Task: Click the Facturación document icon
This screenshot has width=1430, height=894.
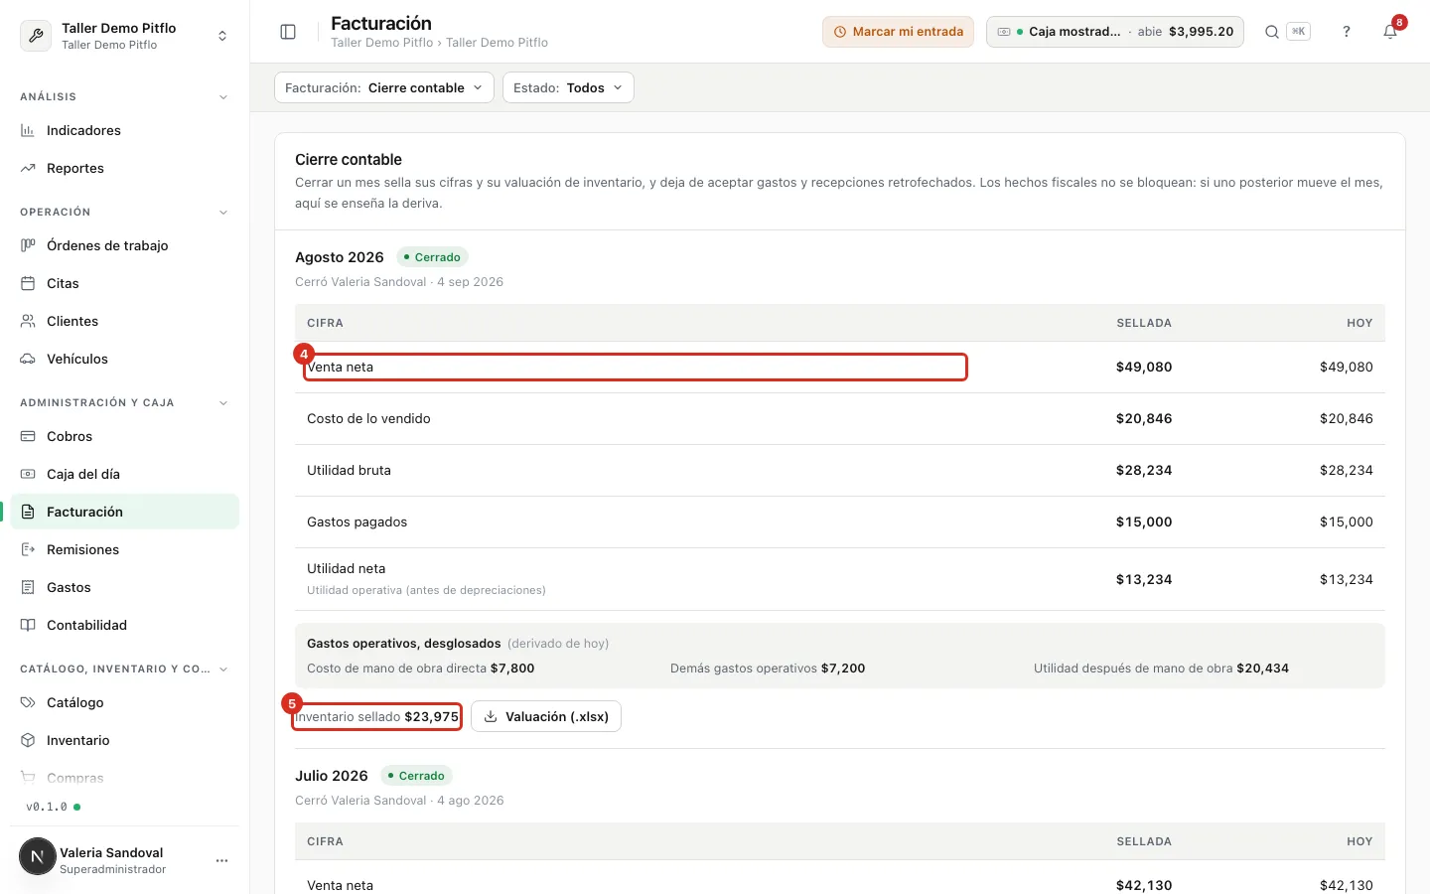Action: (x=28, y=512)
